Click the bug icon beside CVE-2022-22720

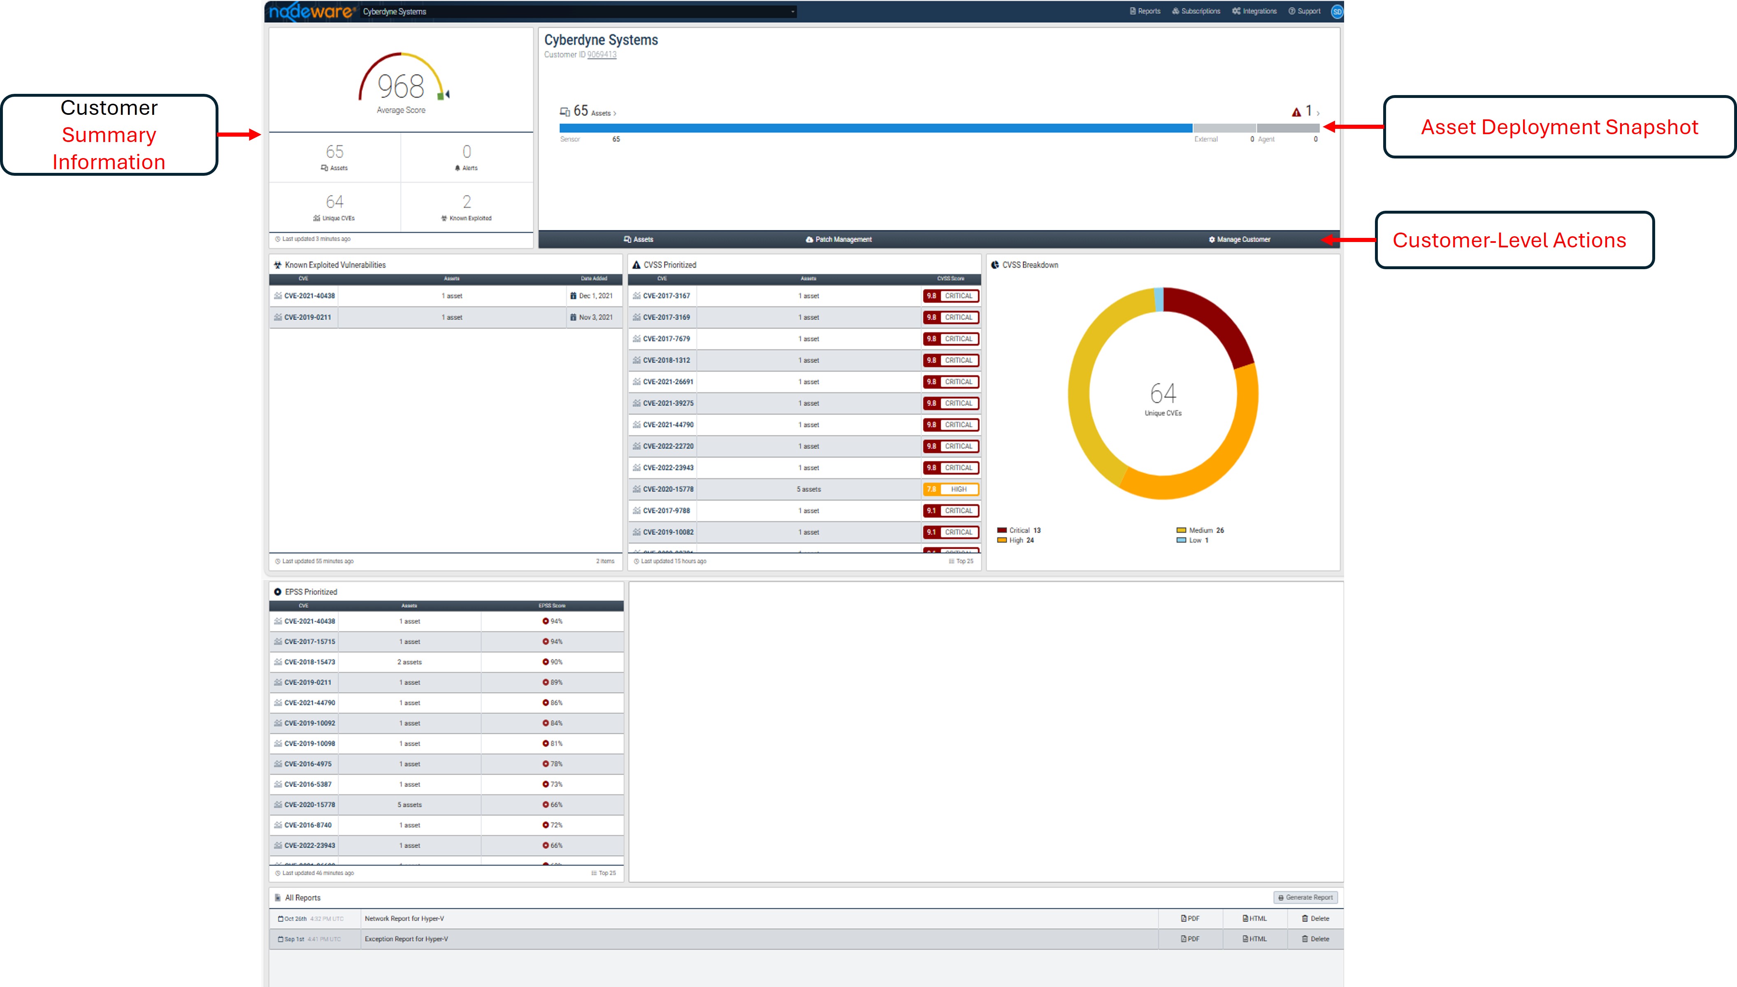coord(637,446)
